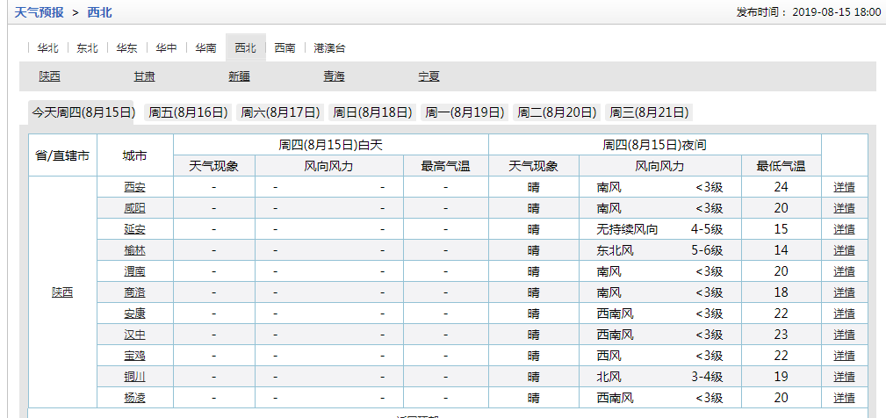This screenshot has width=886, height=418.
Task: Open 详情 for the 汉中 row
Action: [x=844, y=335]
